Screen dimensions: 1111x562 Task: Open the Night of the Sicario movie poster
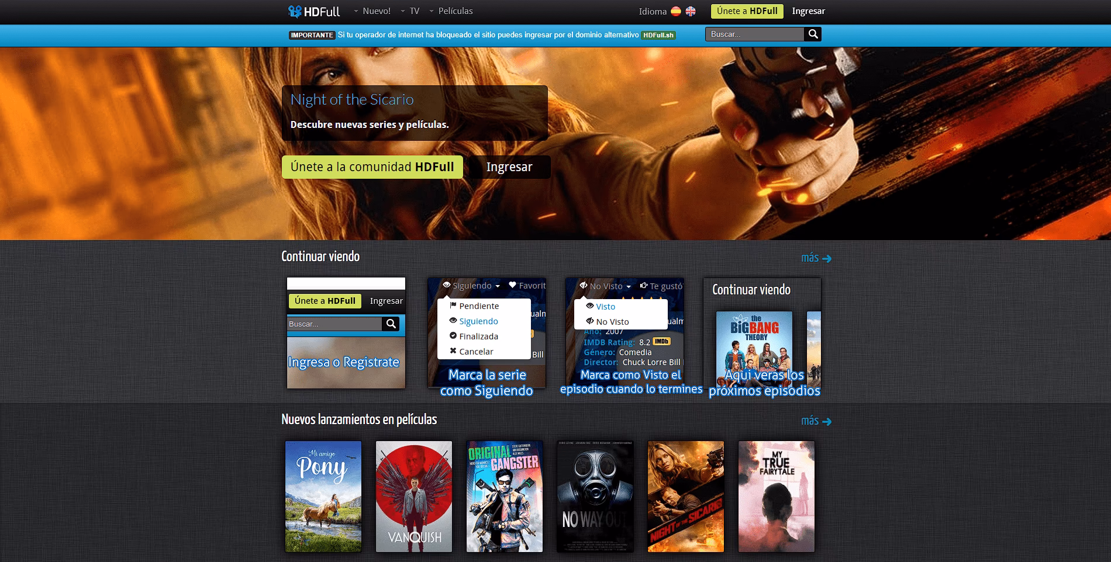(686, 497)
